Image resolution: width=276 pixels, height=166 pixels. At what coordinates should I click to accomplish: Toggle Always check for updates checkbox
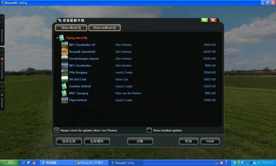pyautogui.click(x=57, y=130)
